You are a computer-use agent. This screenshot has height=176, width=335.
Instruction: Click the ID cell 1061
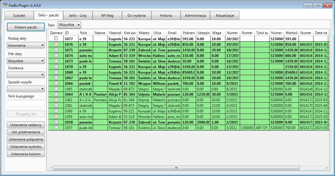click(71, 105)
